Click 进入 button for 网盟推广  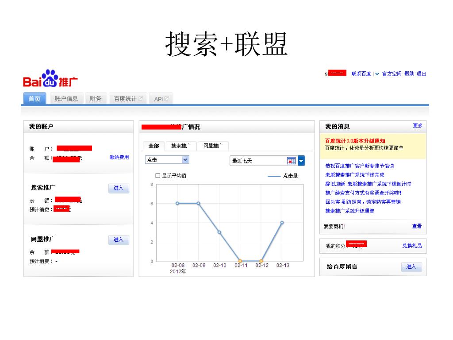[x=119, y=240]
